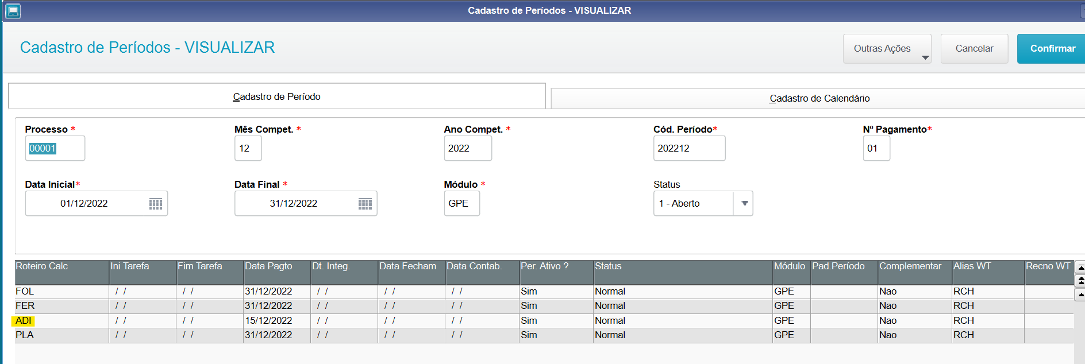
Task: Click the Dt. Integ. column header
Action: point(344,272)
